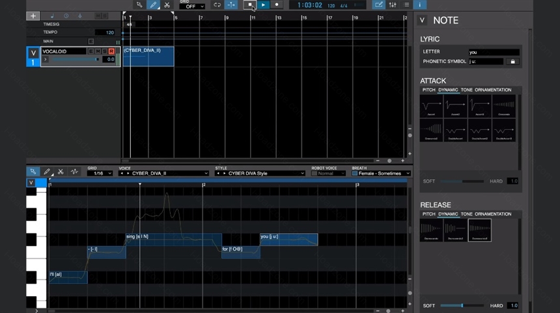
Task: Switch to the RELEASE PITCH tab
Action: pyautogui.click(x=428, y=214)
